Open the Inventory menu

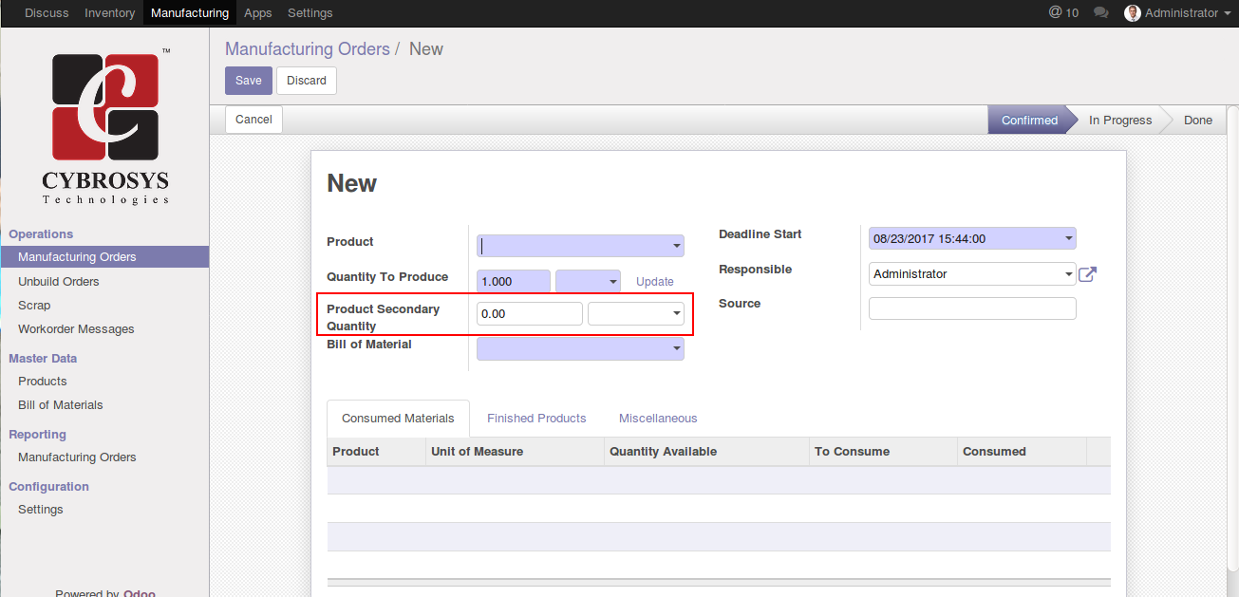click(109, 13)
